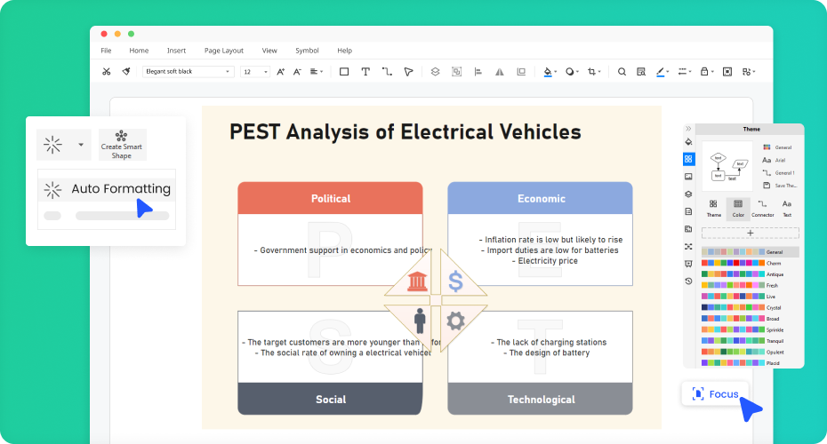Collapse the right panel with double chevron
This screenshot has width=827, height=444.
pos(688,130)
